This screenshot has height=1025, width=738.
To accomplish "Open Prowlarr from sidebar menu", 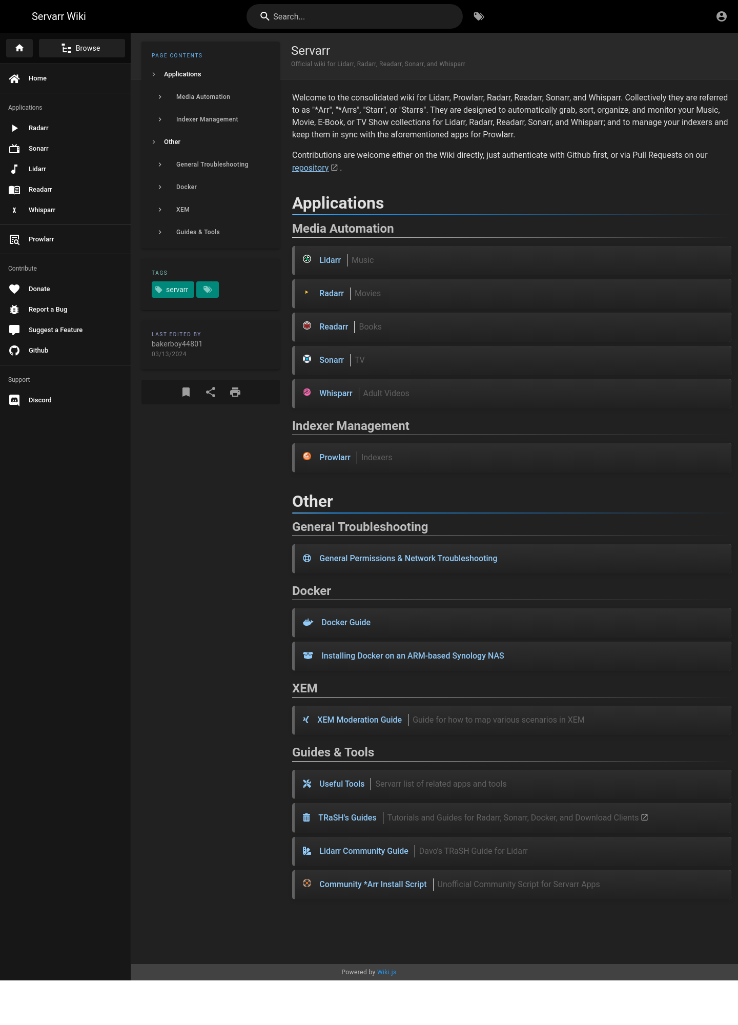I will [x=65, y=239].
